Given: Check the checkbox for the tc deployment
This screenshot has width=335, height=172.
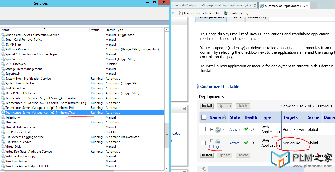Looking at the screenshot, I should tap(203, 129).
